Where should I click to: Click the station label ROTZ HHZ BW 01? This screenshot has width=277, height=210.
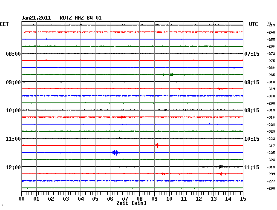pyautogui.click(x=81, y=18)
